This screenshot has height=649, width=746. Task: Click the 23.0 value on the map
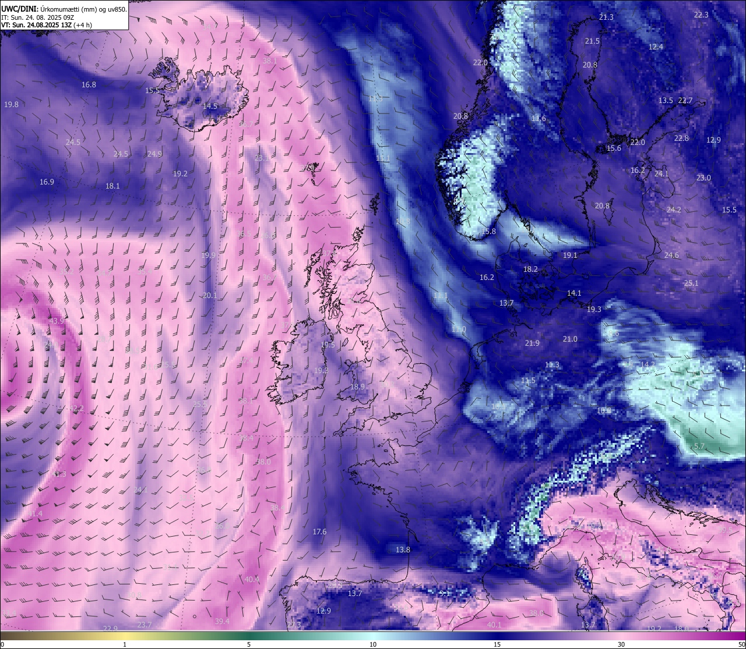703,178
